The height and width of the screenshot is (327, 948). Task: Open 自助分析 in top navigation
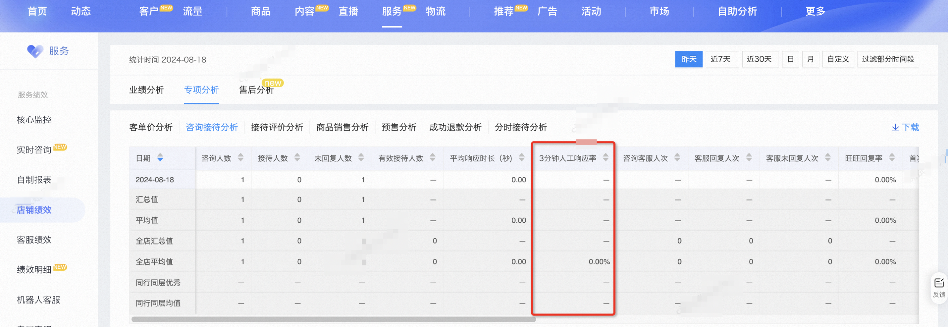coord(737,12)
